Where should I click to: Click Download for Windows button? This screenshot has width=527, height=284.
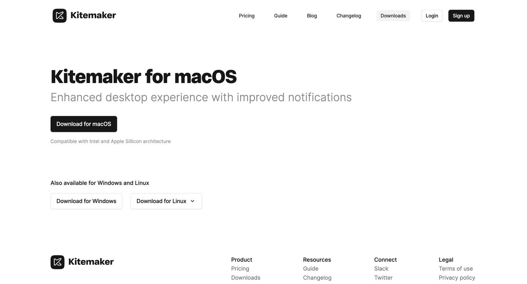(x=86, y=201)
